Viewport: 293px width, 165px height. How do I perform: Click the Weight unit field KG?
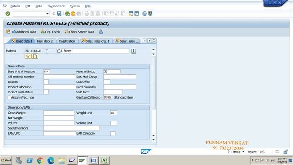114,113
